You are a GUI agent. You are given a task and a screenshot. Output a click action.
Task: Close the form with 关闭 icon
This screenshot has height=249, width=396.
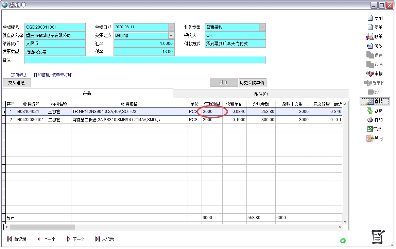point(370,138)
